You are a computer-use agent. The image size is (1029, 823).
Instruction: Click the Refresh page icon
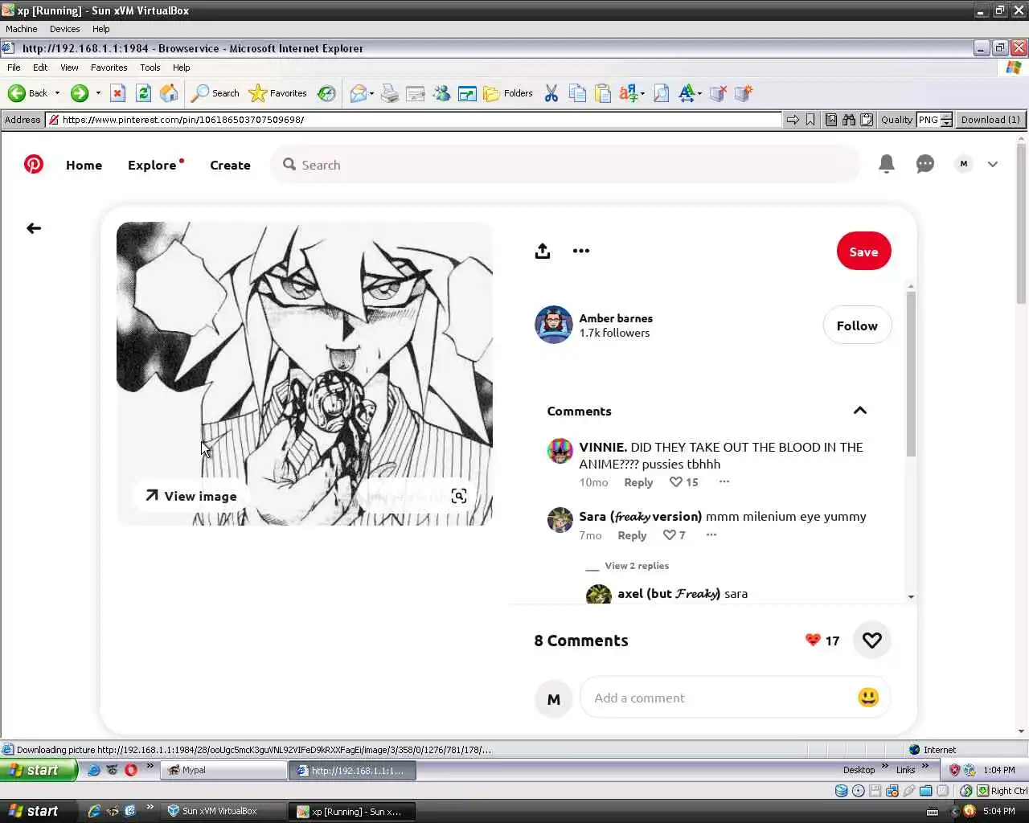point(143,93)
